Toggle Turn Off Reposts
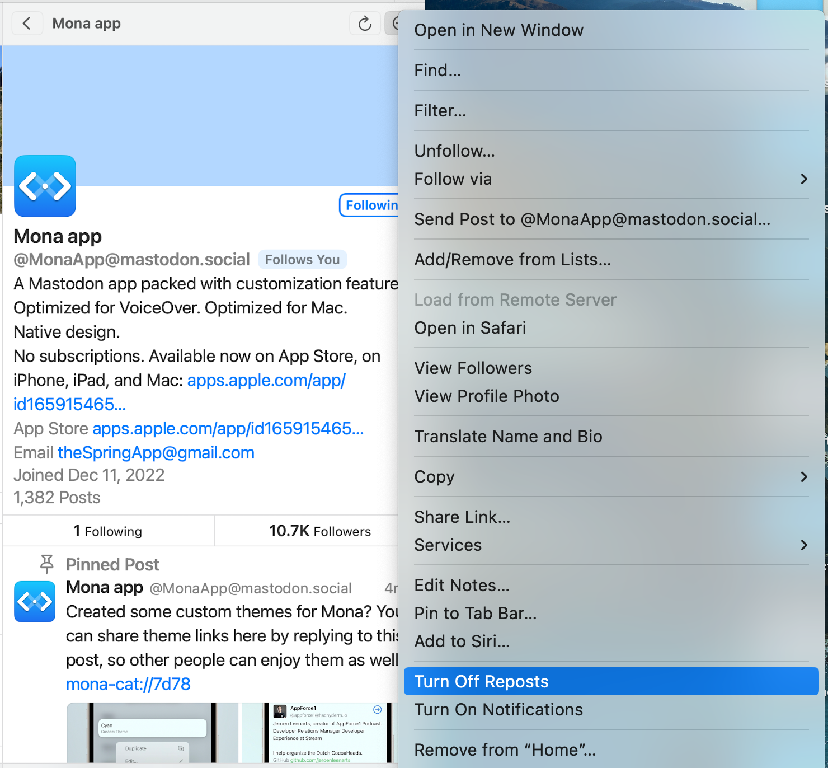Image resolution: width=828 pixels, height=768 pixels. (611, 682)
